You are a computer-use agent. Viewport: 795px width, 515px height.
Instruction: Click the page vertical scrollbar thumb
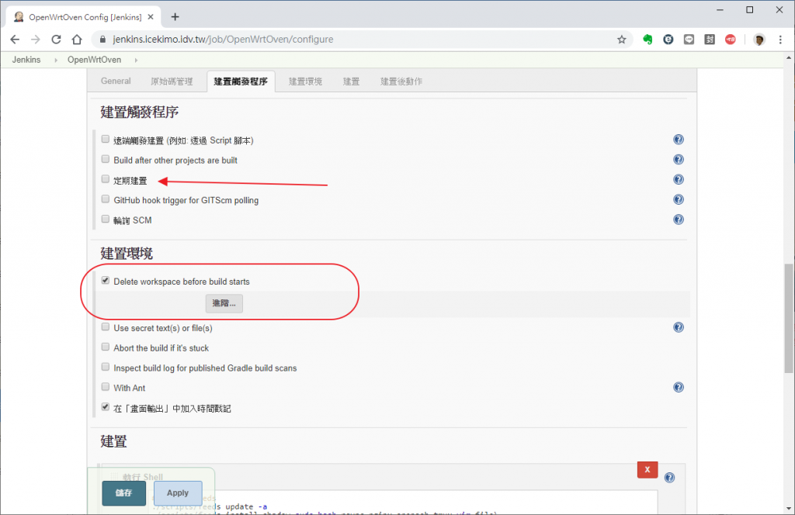(789, 318)
